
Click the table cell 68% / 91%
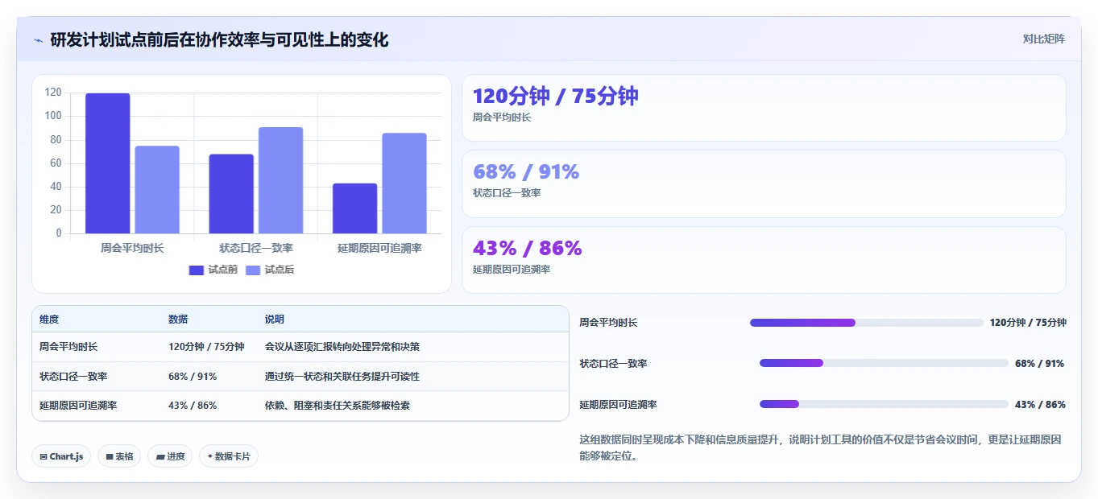point(193,377)
